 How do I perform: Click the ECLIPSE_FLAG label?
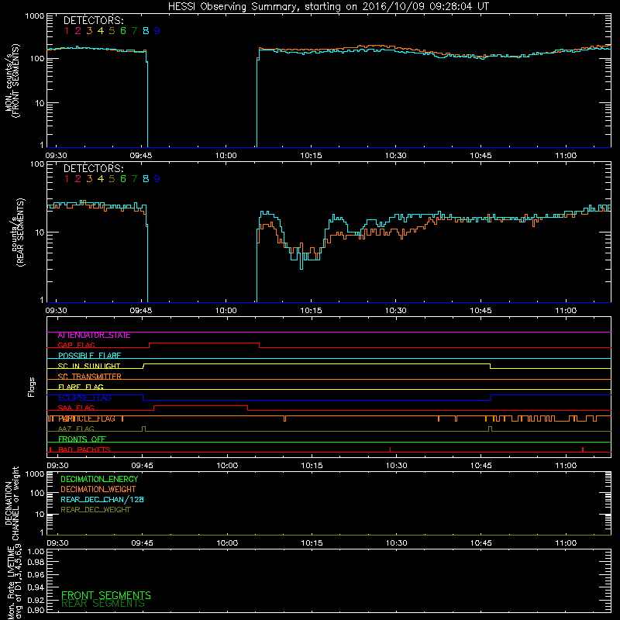point(84,398)
